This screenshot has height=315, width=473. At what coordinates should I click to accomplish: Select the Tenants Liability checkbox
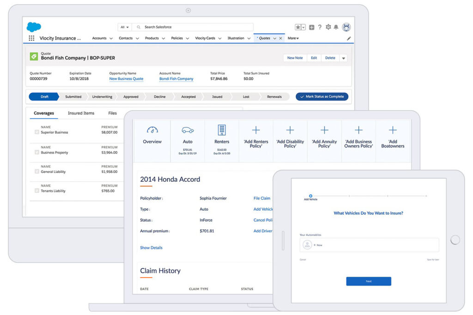tap(36, 190)
